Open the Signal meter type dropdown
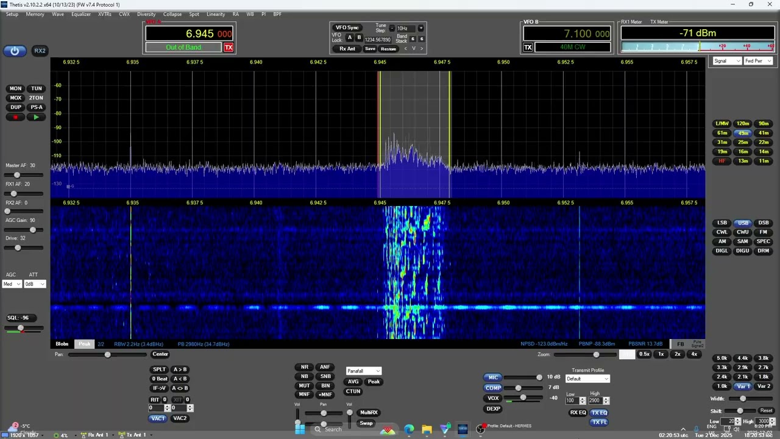780x439 pixels. 727,61
